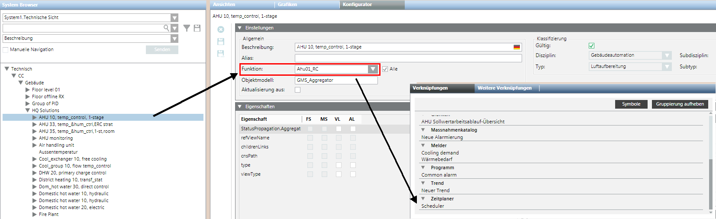The image size is (716, 219).
Task: Open the Funktion dropdown showing Ahu01_RC
Action: tap(373, 69)
